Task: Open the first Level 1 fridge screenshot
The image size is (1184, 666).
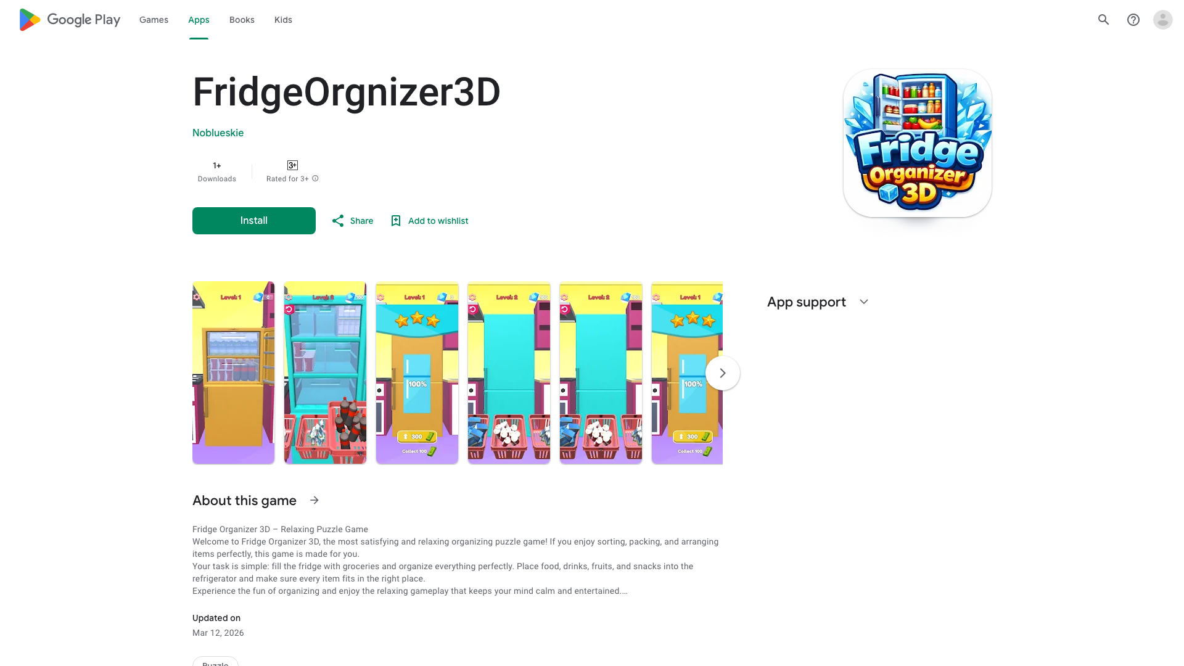Action: (x=233, y=372)
